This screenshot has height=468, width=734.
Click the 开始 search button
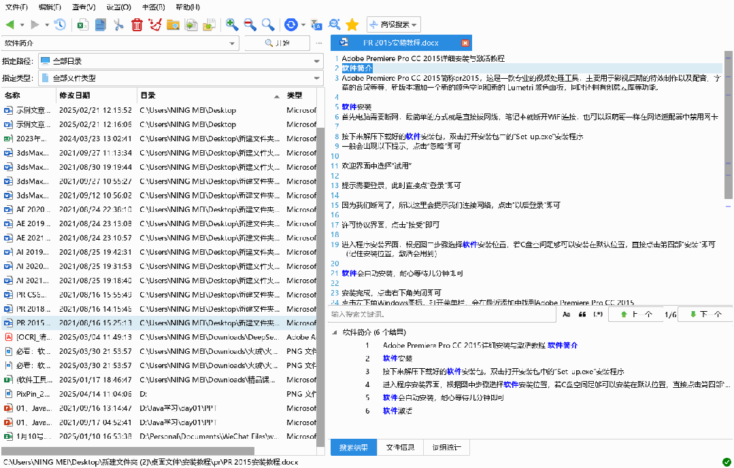point(277,43)
